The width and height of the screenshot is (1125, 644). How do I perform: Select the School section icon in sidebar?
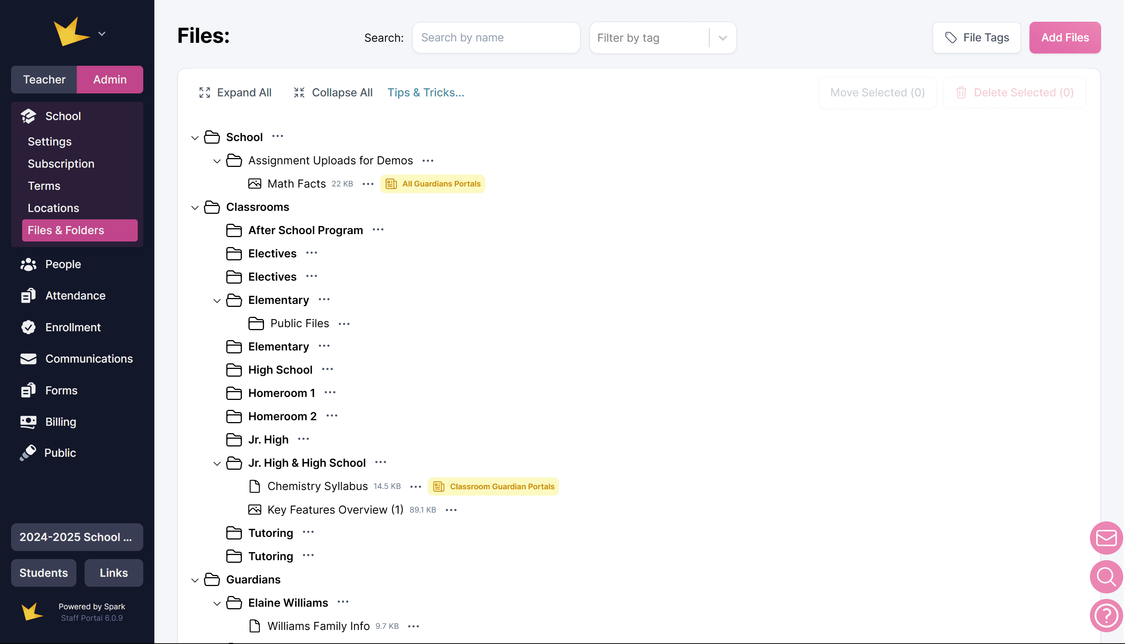click(28, 116)
